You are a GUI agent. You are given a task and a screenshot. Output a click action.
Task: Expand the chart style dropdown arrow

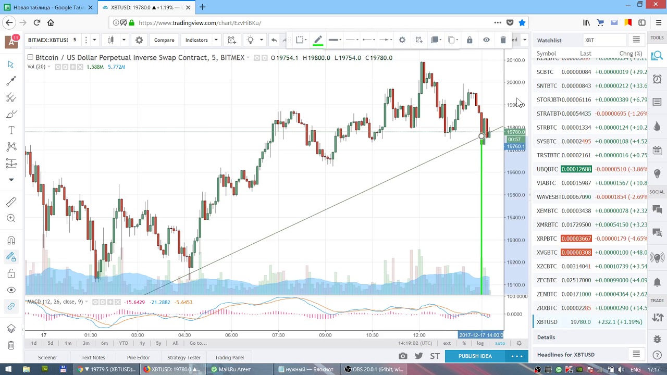pos(123,40)
